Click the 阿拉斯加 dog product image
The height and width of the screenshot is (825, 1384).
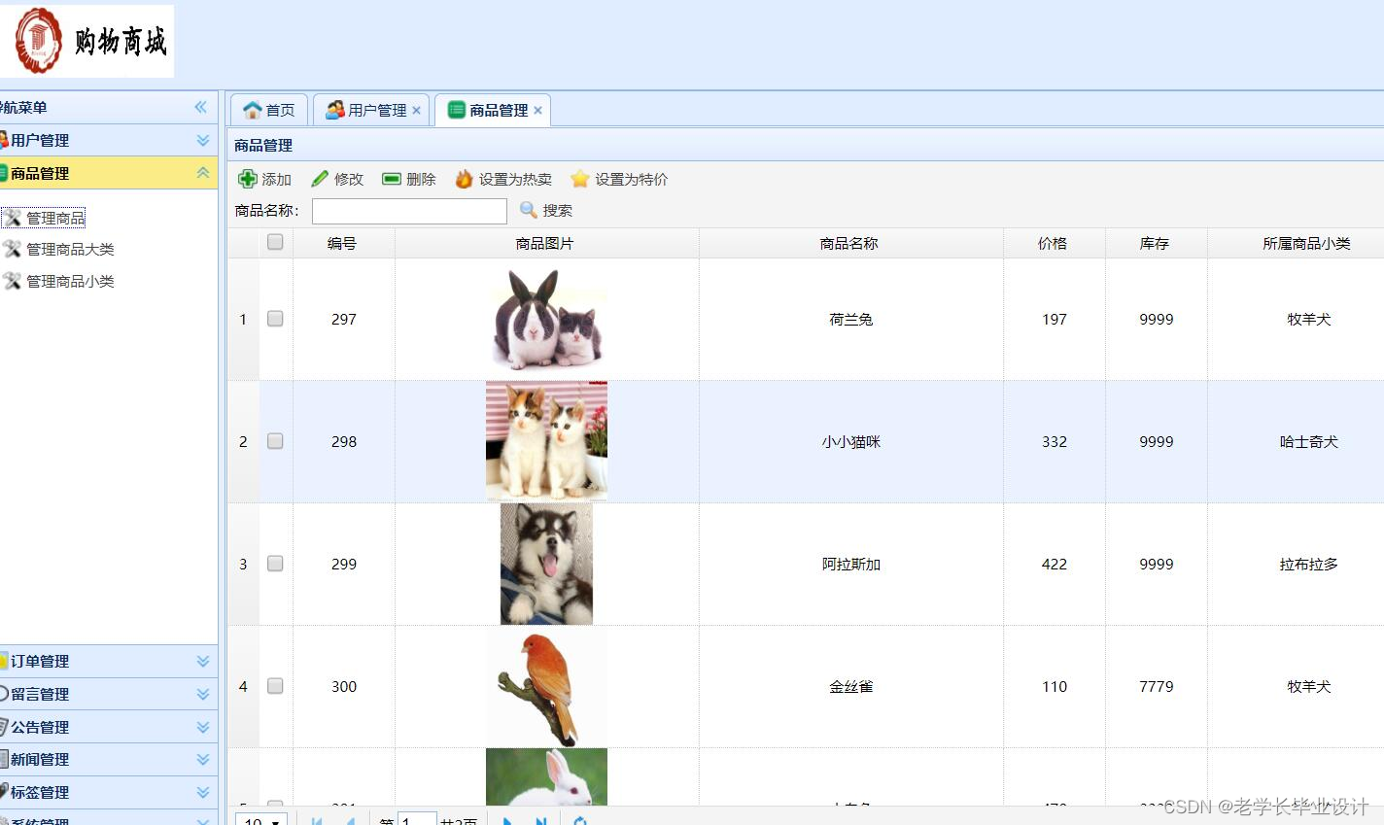pos(546,564)
